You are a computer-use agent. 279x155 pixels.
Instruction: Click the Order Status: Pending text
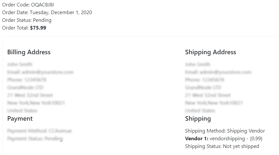(x=27, y=20)
